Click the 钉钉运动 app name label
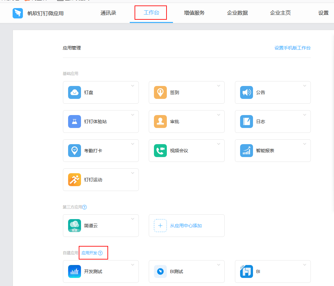334x286 pixels. [x=93, y=180]
